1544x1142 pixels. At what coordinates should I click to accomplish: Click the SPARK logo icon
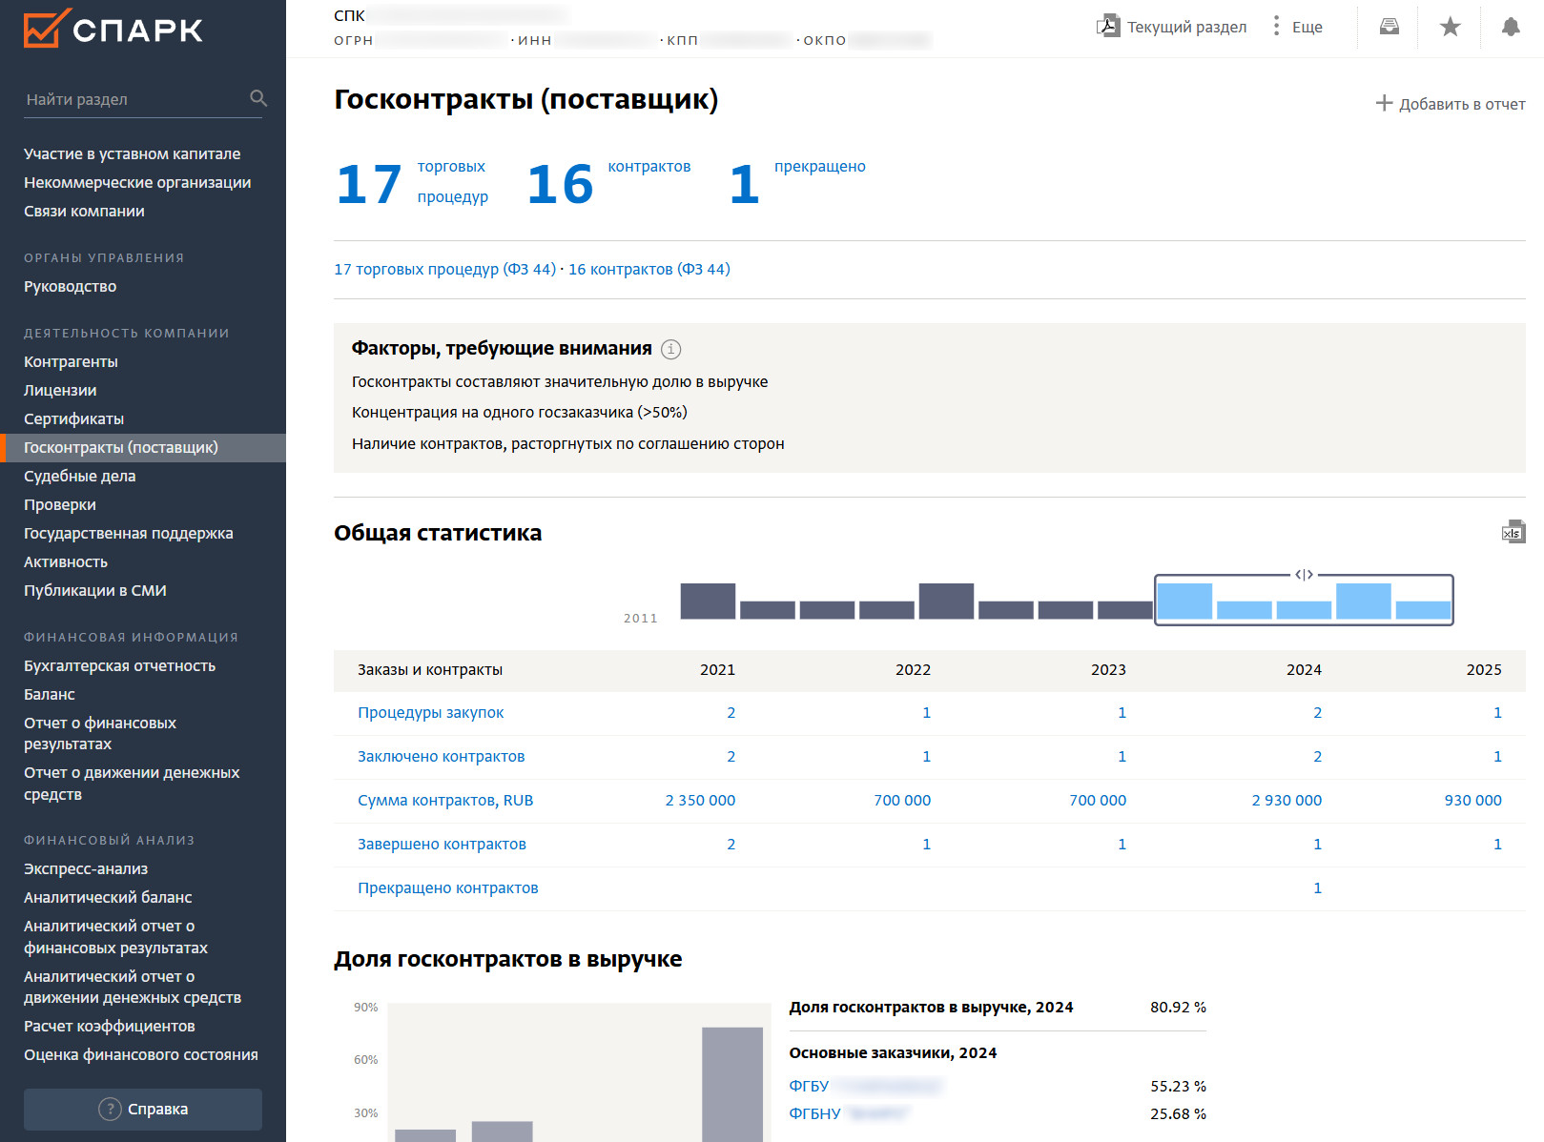point(46,29)
